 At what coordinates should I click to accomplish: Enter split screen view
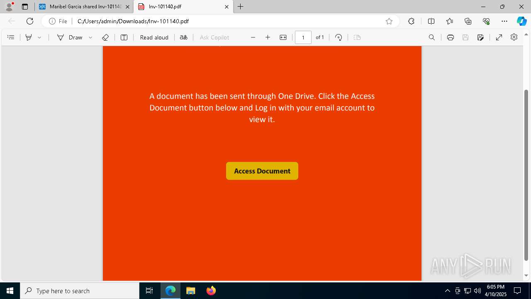coord(431,21)
